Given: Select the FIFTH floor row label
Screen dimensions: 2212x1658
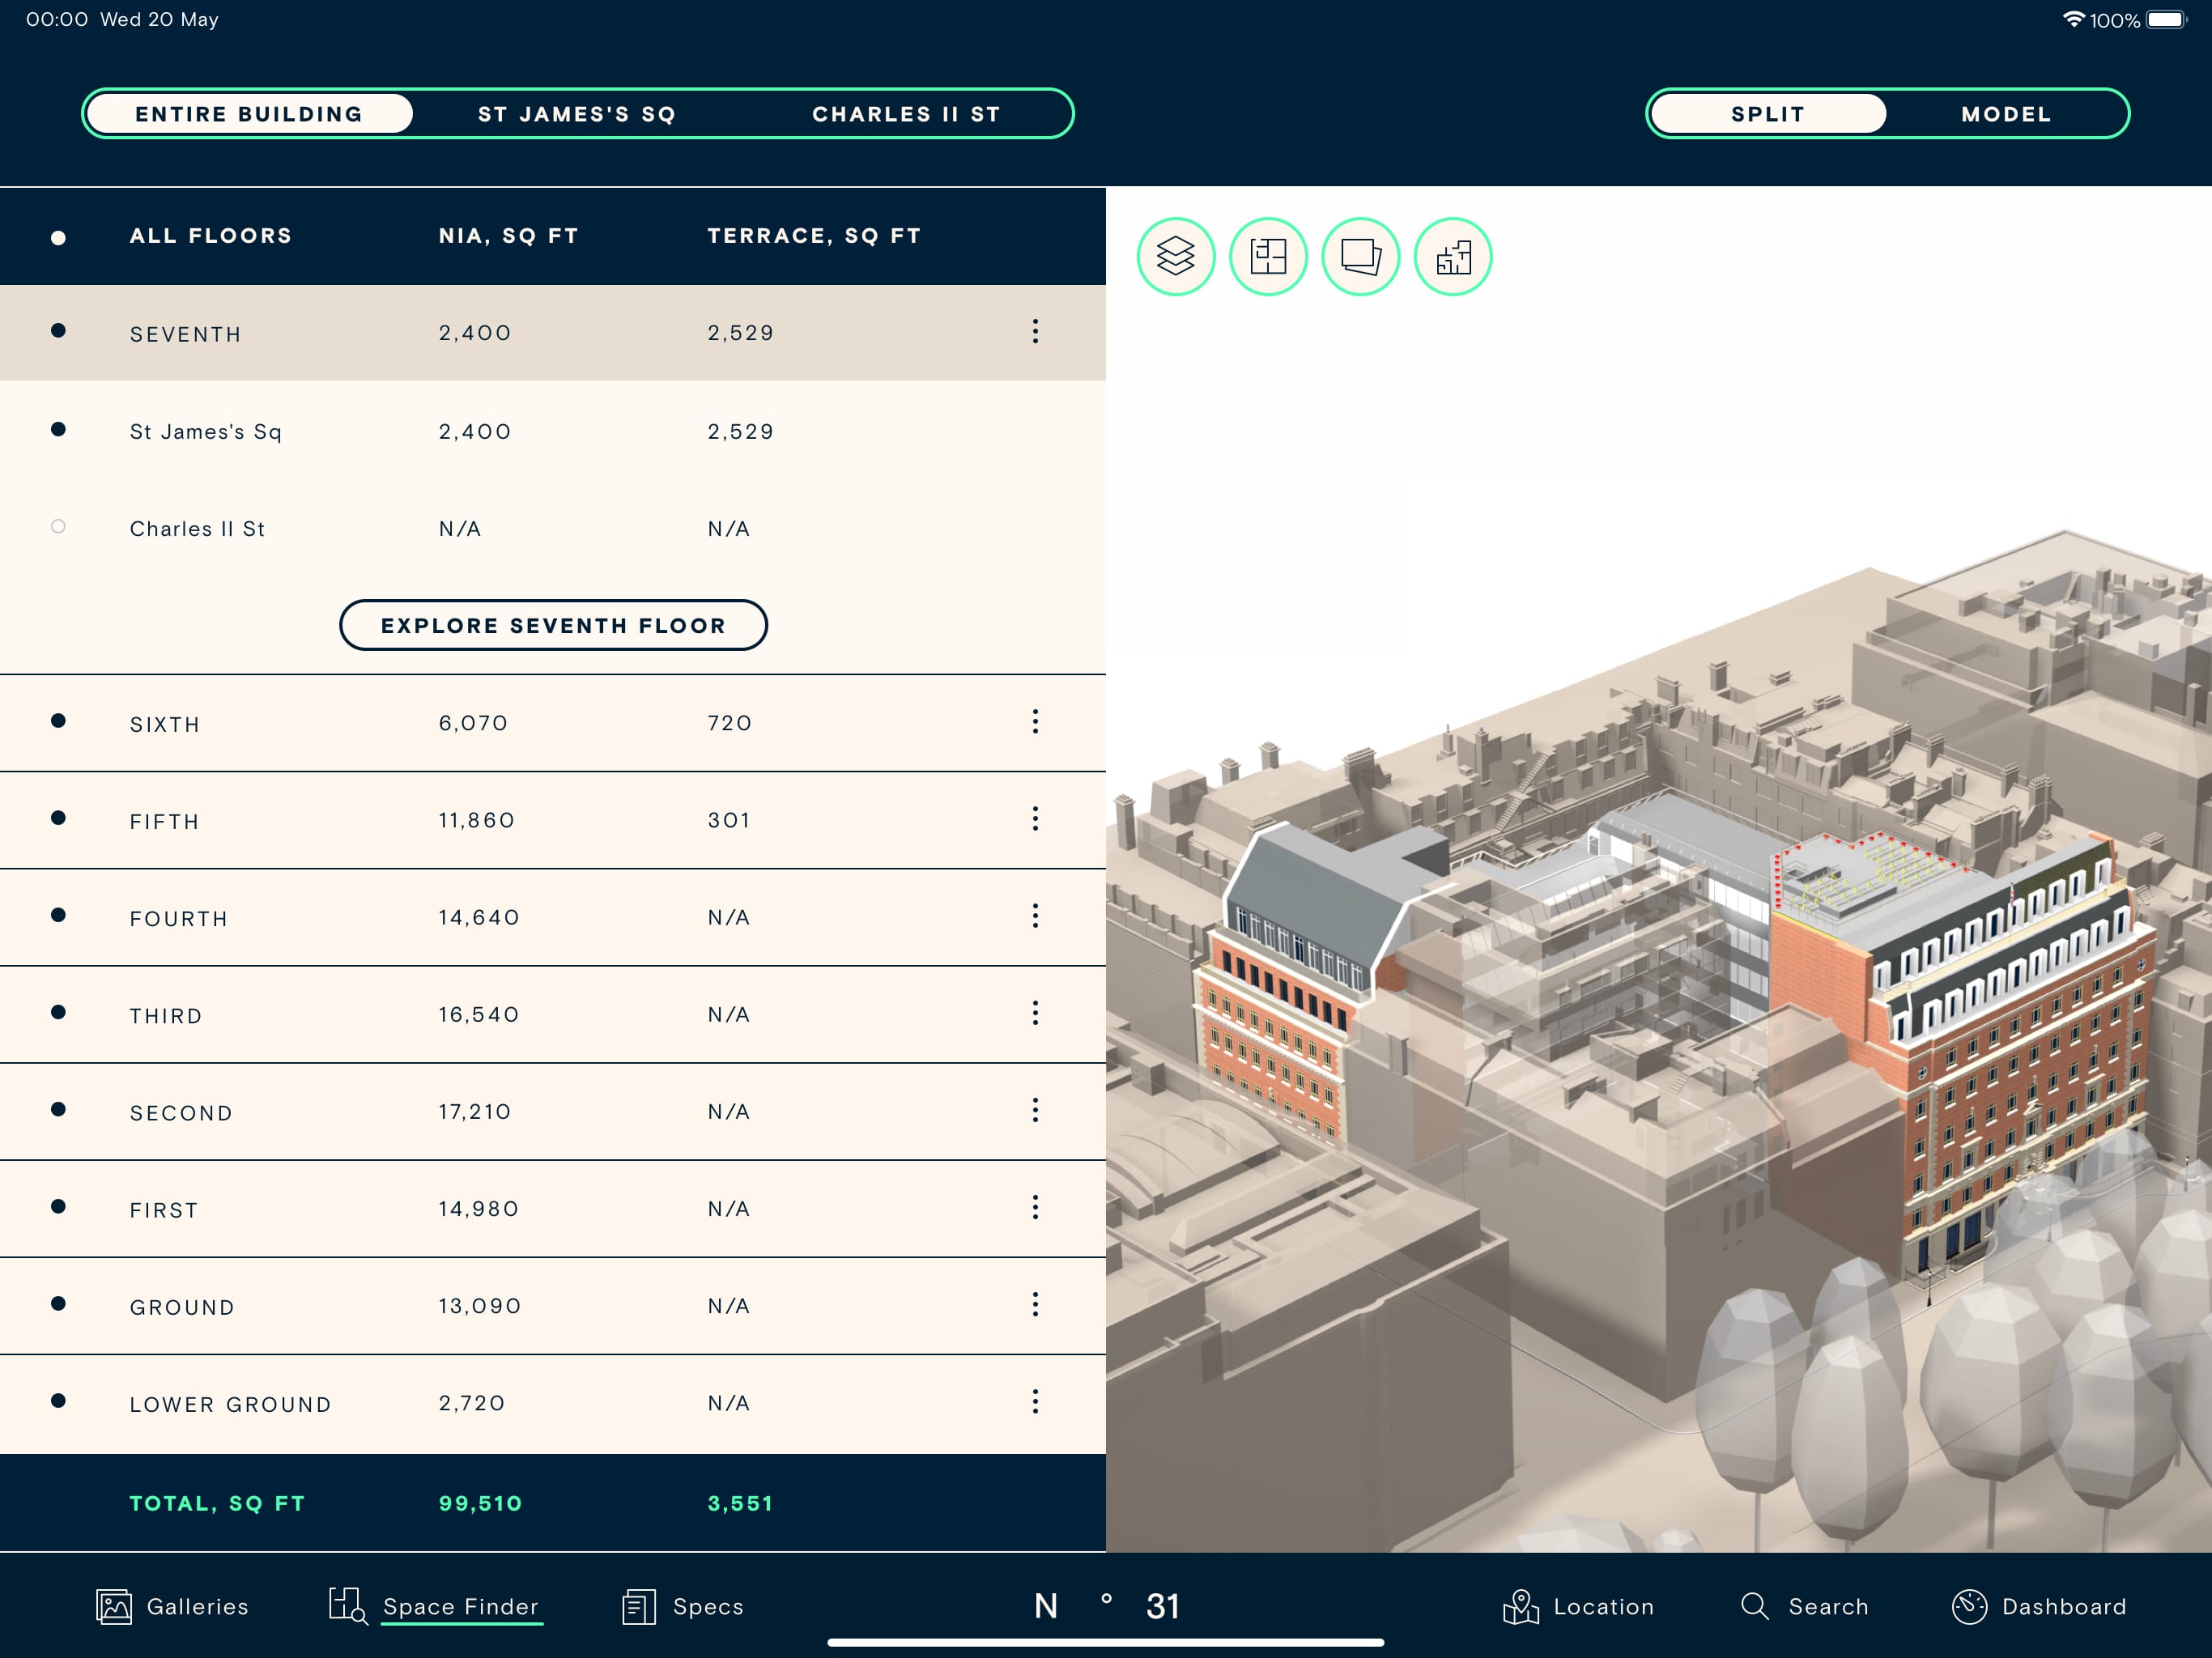Looking at the screenshot, I should click(164, 821).
